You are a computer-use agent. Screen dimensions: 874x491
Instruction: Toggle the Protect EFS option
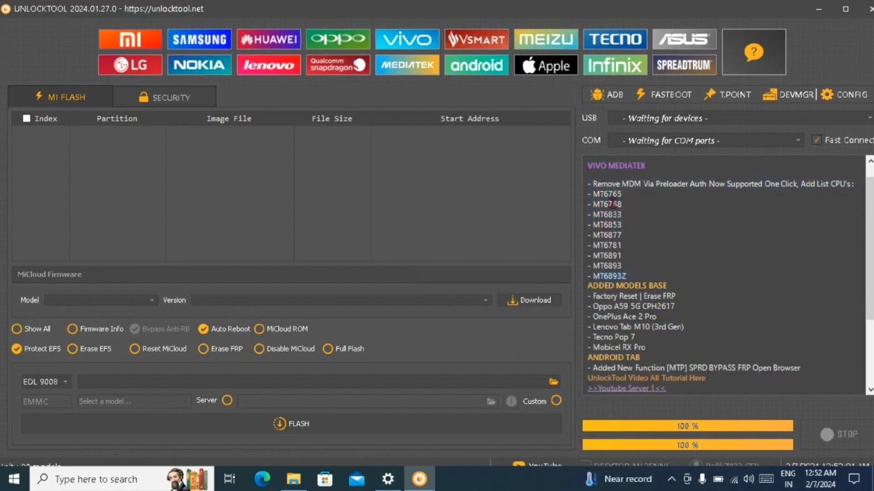[x=36, y=349]
